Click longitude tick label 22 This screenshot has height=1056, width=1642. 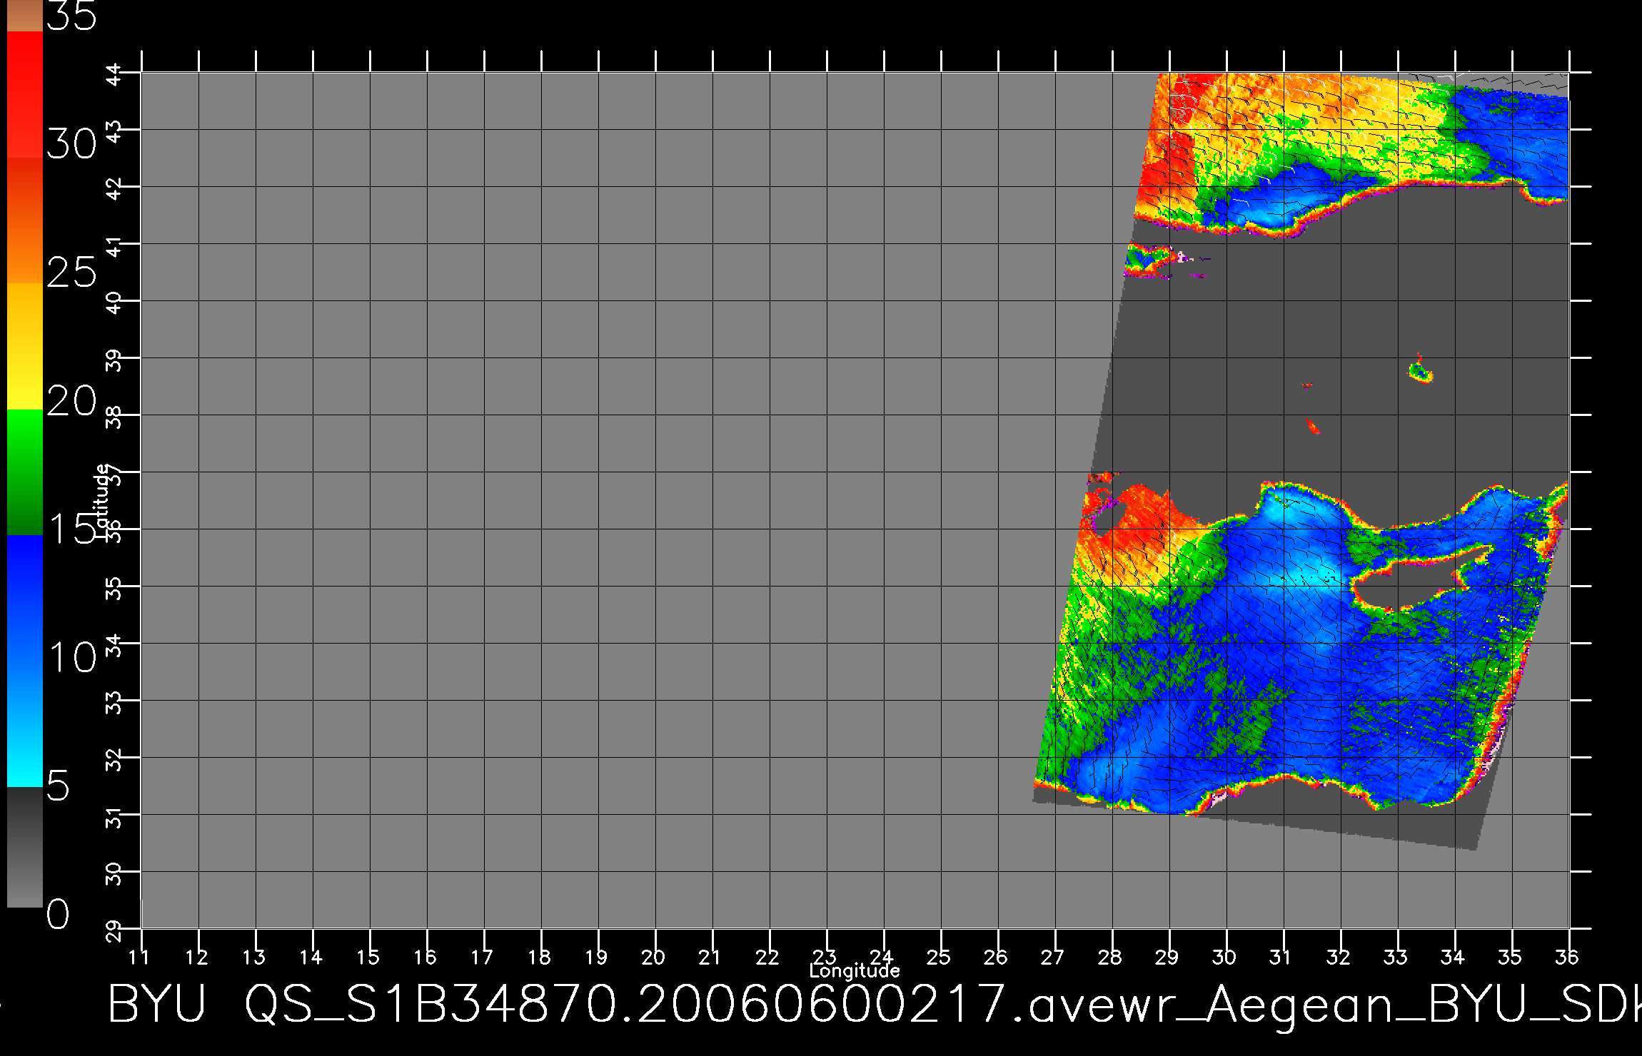[767, 956]
